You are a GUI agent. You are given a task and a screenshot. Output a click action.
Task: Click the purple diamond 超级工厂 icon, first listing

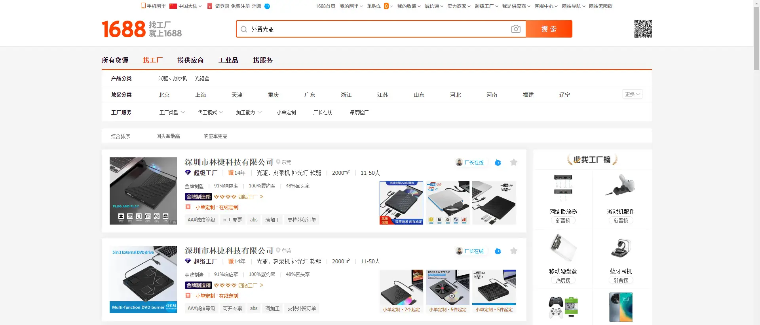pos(188,173)
